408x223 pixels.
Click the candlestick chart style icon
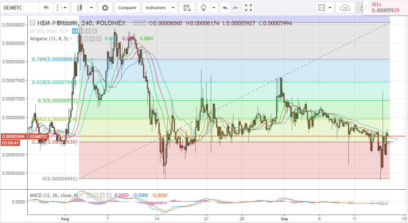80,8
